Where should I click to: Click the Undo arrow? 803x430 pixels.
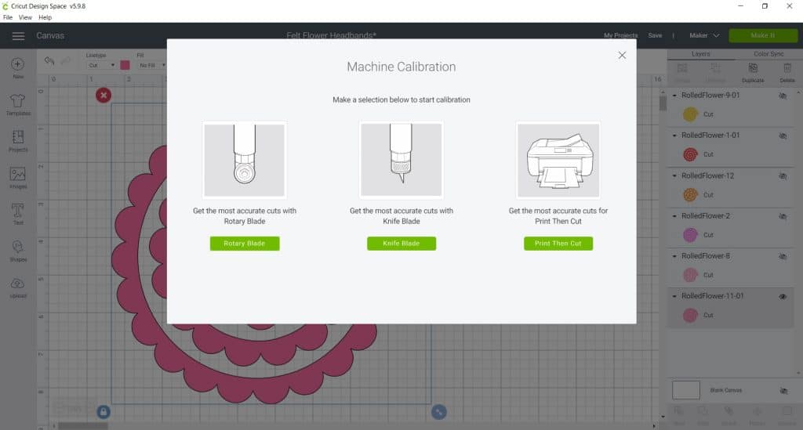point(49,61)
